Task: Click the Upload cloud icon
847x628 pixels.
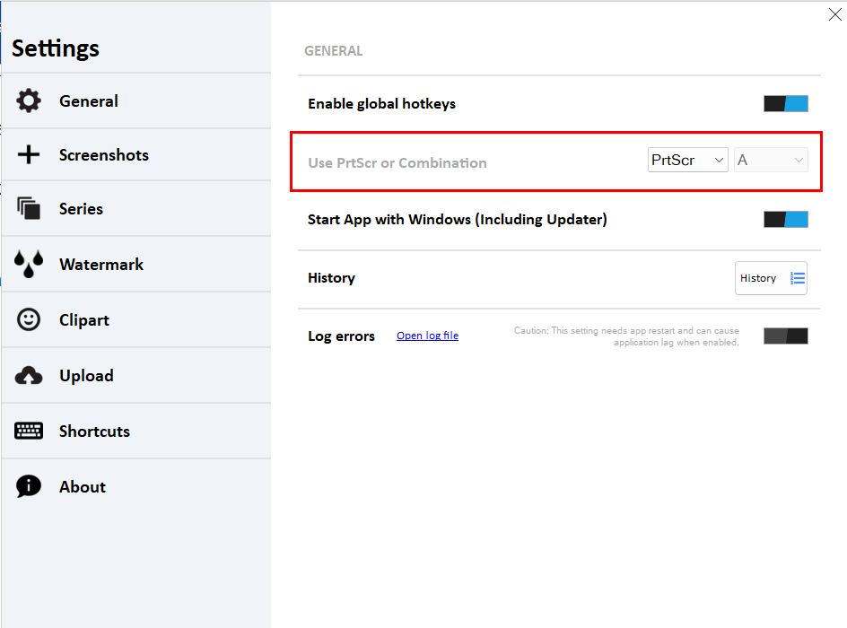Action: pos(29,375)
